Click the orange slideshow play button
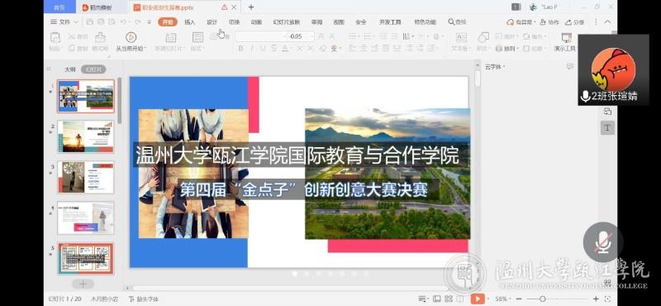661x306 pixels. coord(478,299)
